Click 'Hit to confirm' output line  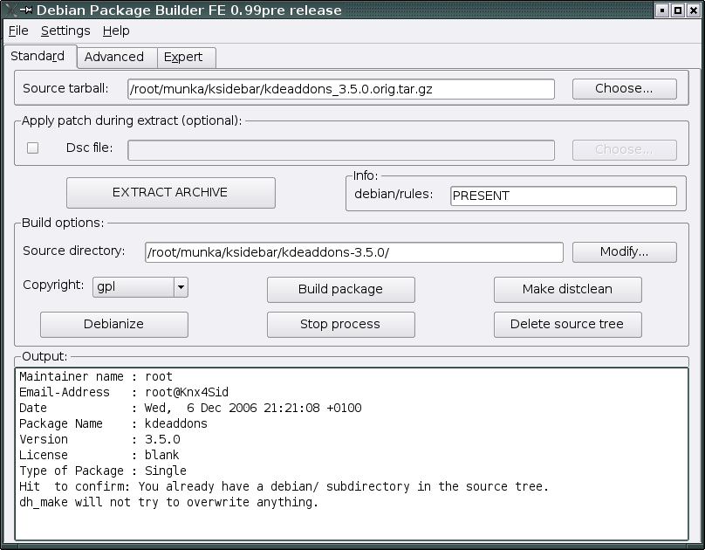pos(284,486)
